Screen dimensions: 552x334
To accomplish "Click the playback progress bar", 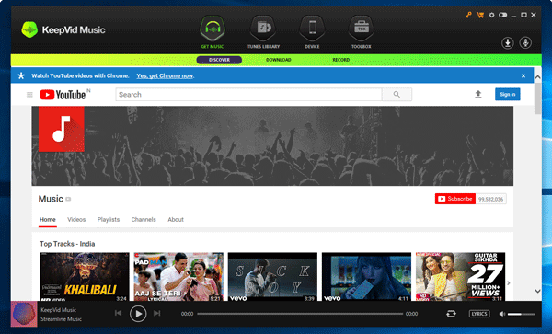I will [300, 314].
